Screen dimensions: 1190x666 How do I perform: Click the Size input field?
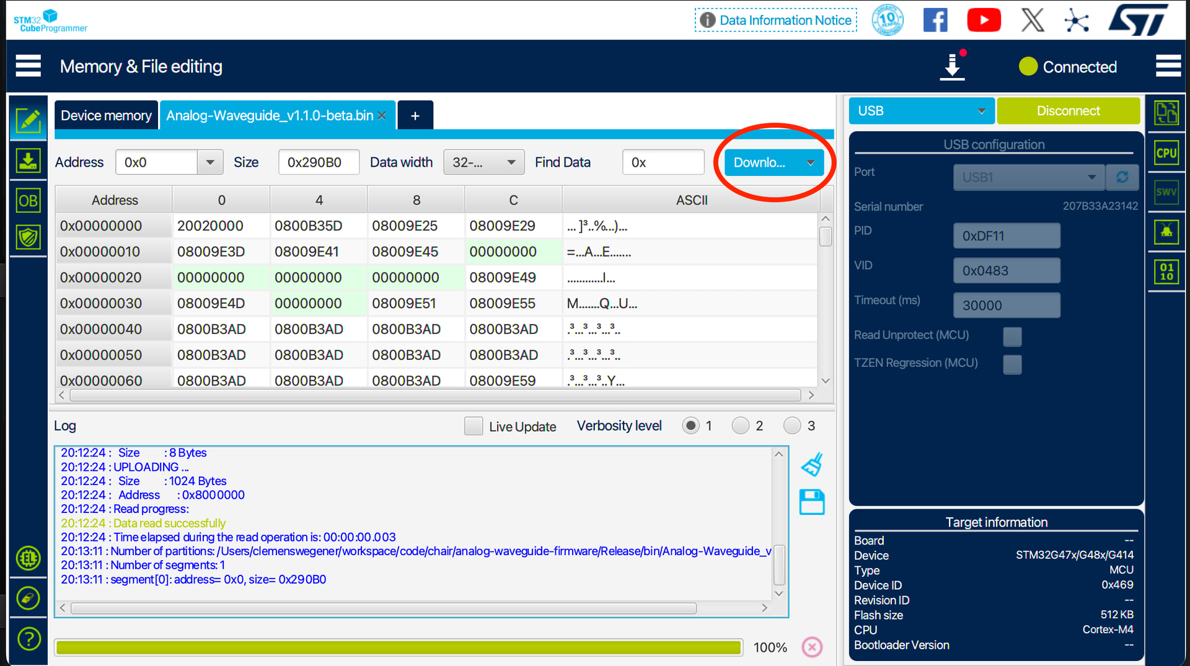[319, 162]
